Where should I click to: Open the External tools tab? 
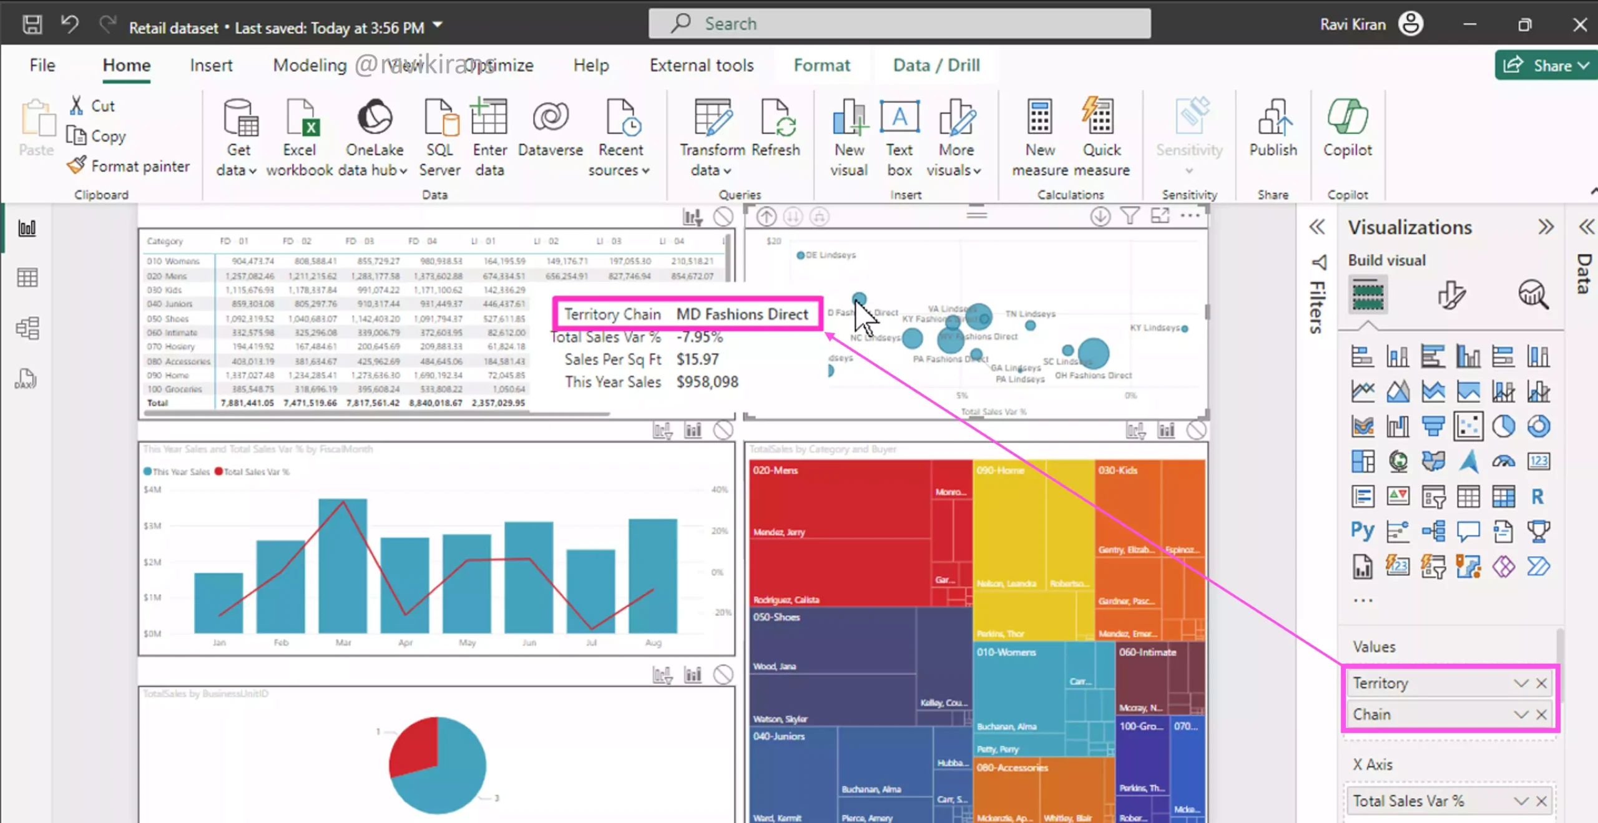point(702,65)
